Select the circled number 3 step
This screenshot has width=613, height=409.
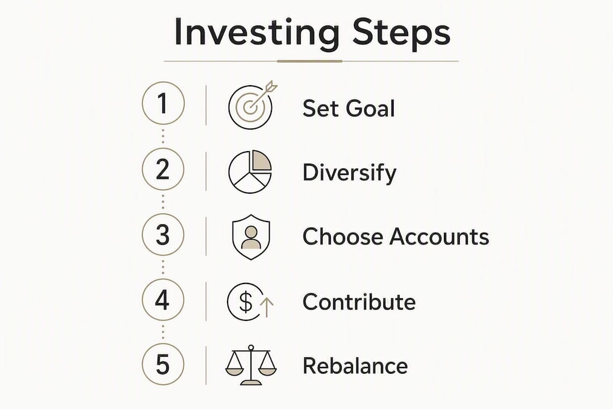[x=163, y=235]
